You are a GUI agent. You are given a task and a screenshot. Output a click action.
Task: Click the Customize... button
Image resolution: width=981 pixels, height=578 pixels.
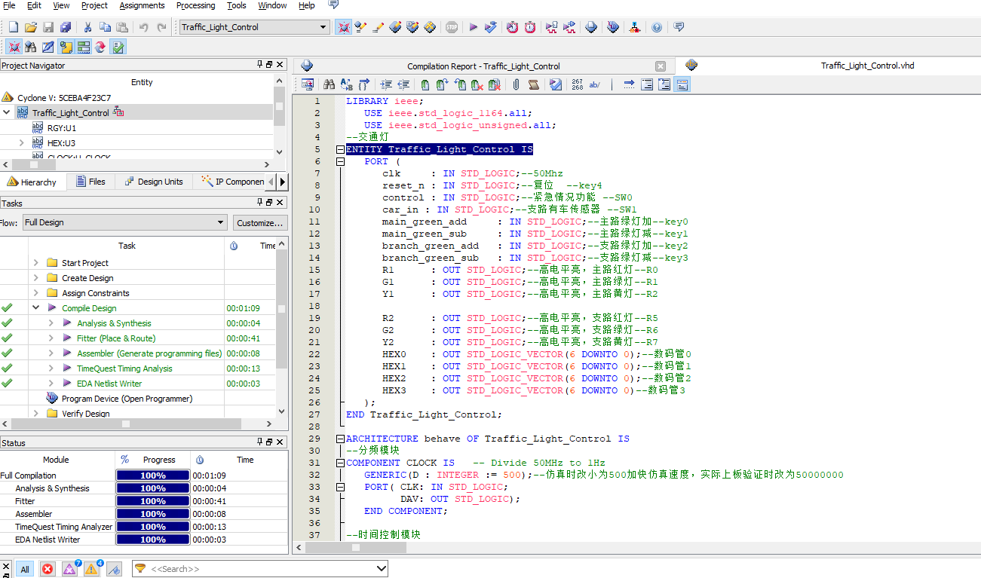(x=259, y=222)
